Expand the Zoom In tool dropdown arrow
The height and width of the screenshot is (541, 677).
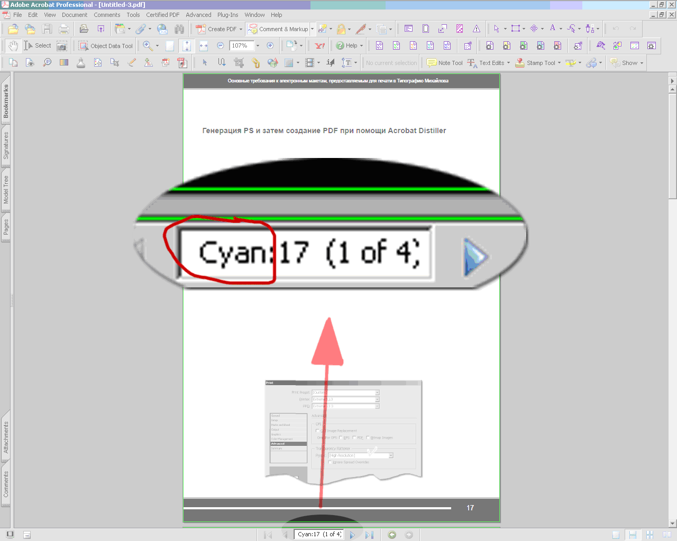(157, 46)
